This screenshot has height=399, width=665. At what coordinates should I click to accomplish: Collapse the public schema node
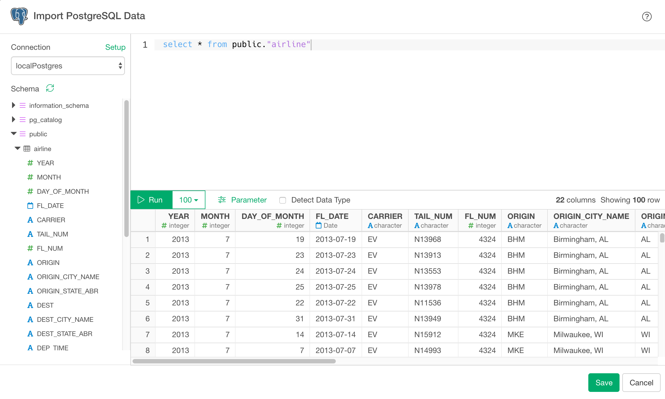tap(14, 134)
